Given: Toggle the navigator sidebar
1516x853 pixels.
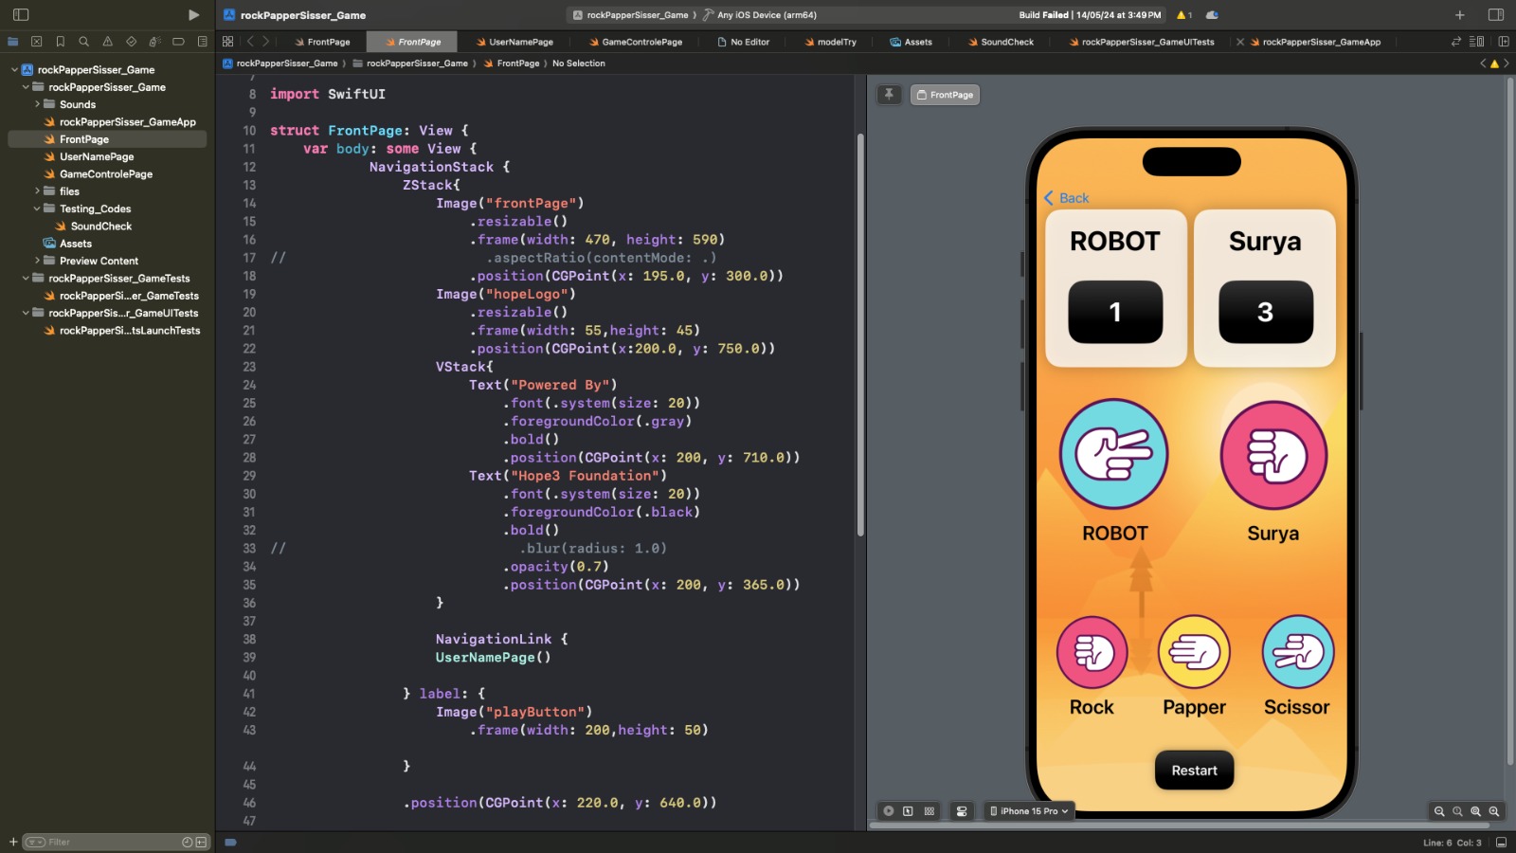Looking at the screenshot, I should (21, 15).
